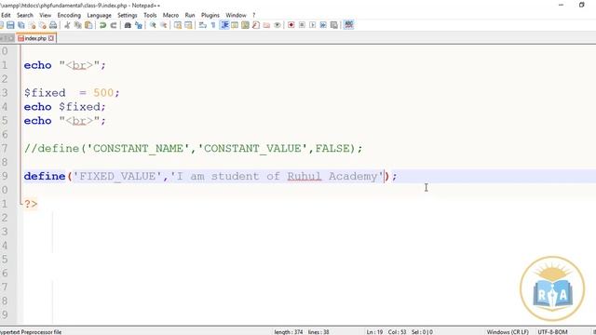Screen dimensions: 596x335
Task: Click 'lines : 38' in status bar
Action: 318,332
